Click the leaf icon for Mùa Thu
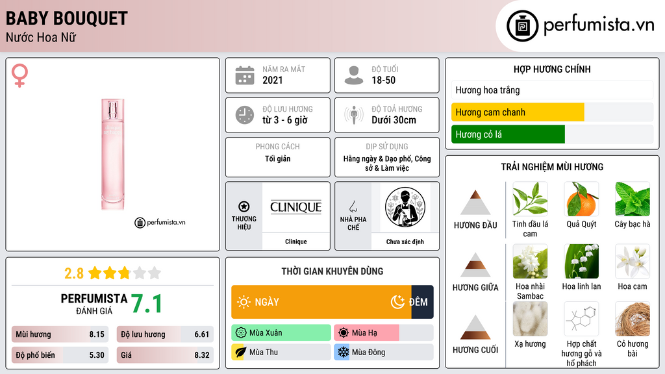Viewport: 665px width, 374px height. [x=240, y=352]
